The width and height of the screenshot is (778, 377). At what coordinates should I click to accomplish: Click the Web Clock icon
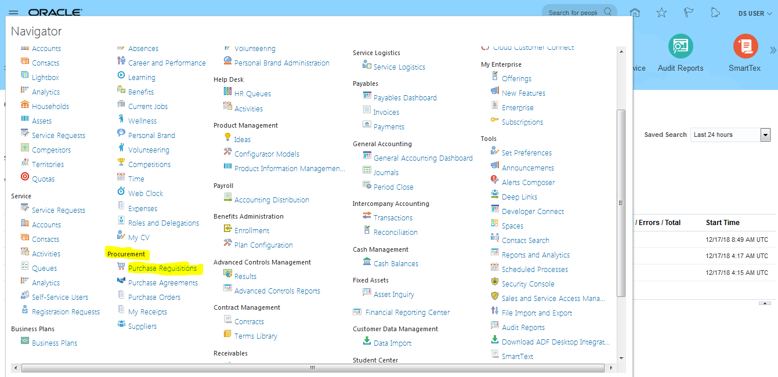pyautogui.click(x=121, y=192)
